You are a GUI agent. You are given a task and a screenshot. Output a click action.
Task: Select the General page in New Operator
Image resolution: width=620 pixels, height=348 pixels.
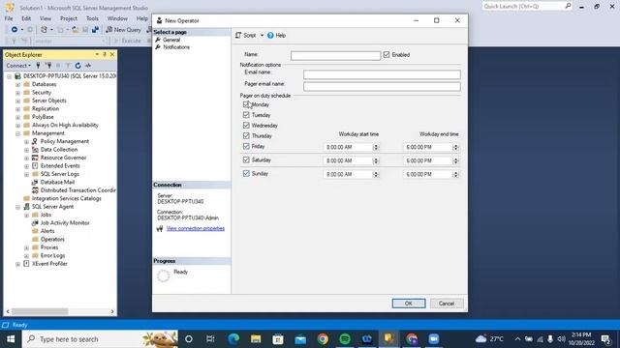pos(171,40)
